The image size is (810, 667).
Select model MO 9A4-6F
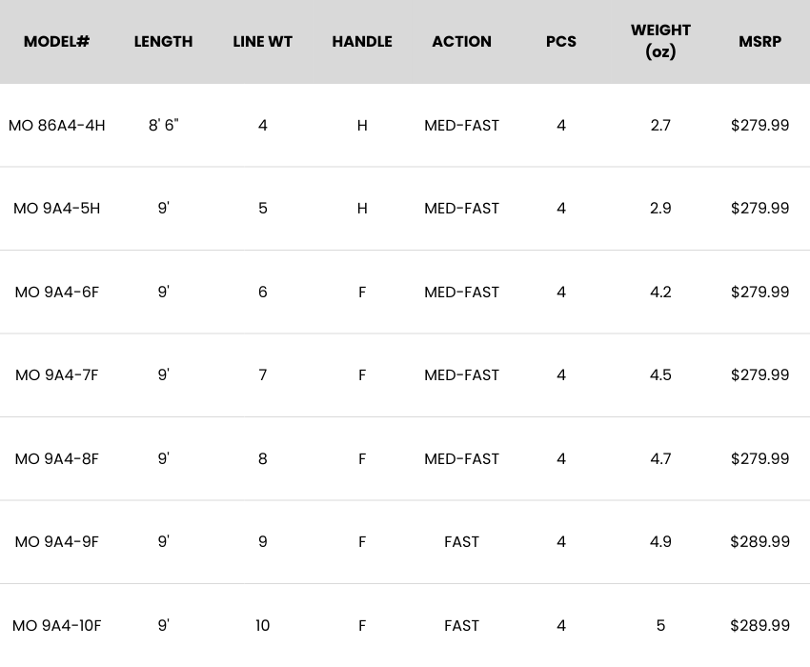click(x=56, y=292)
